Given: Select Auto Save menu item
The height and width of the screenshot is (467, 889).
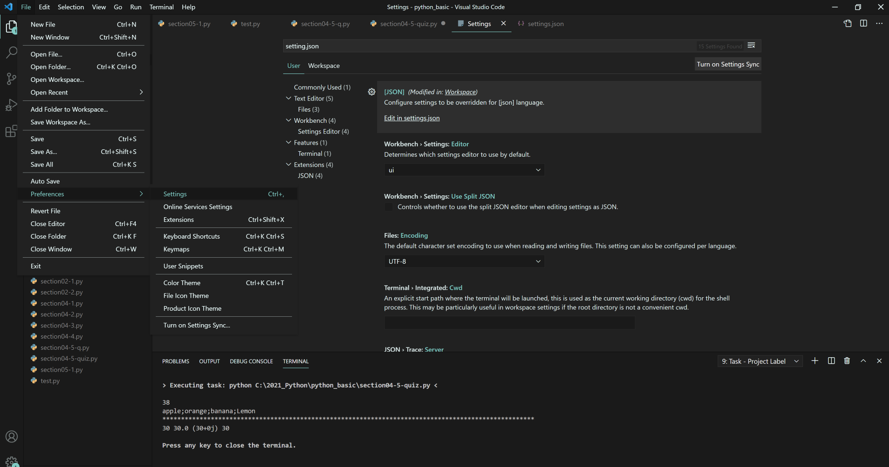Looking at the screenshot, I should [84, 181].
